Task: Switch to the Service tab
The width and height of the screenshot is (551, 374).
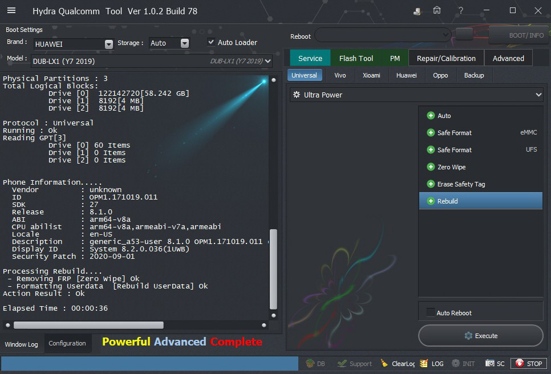Action: coord(310,58)
